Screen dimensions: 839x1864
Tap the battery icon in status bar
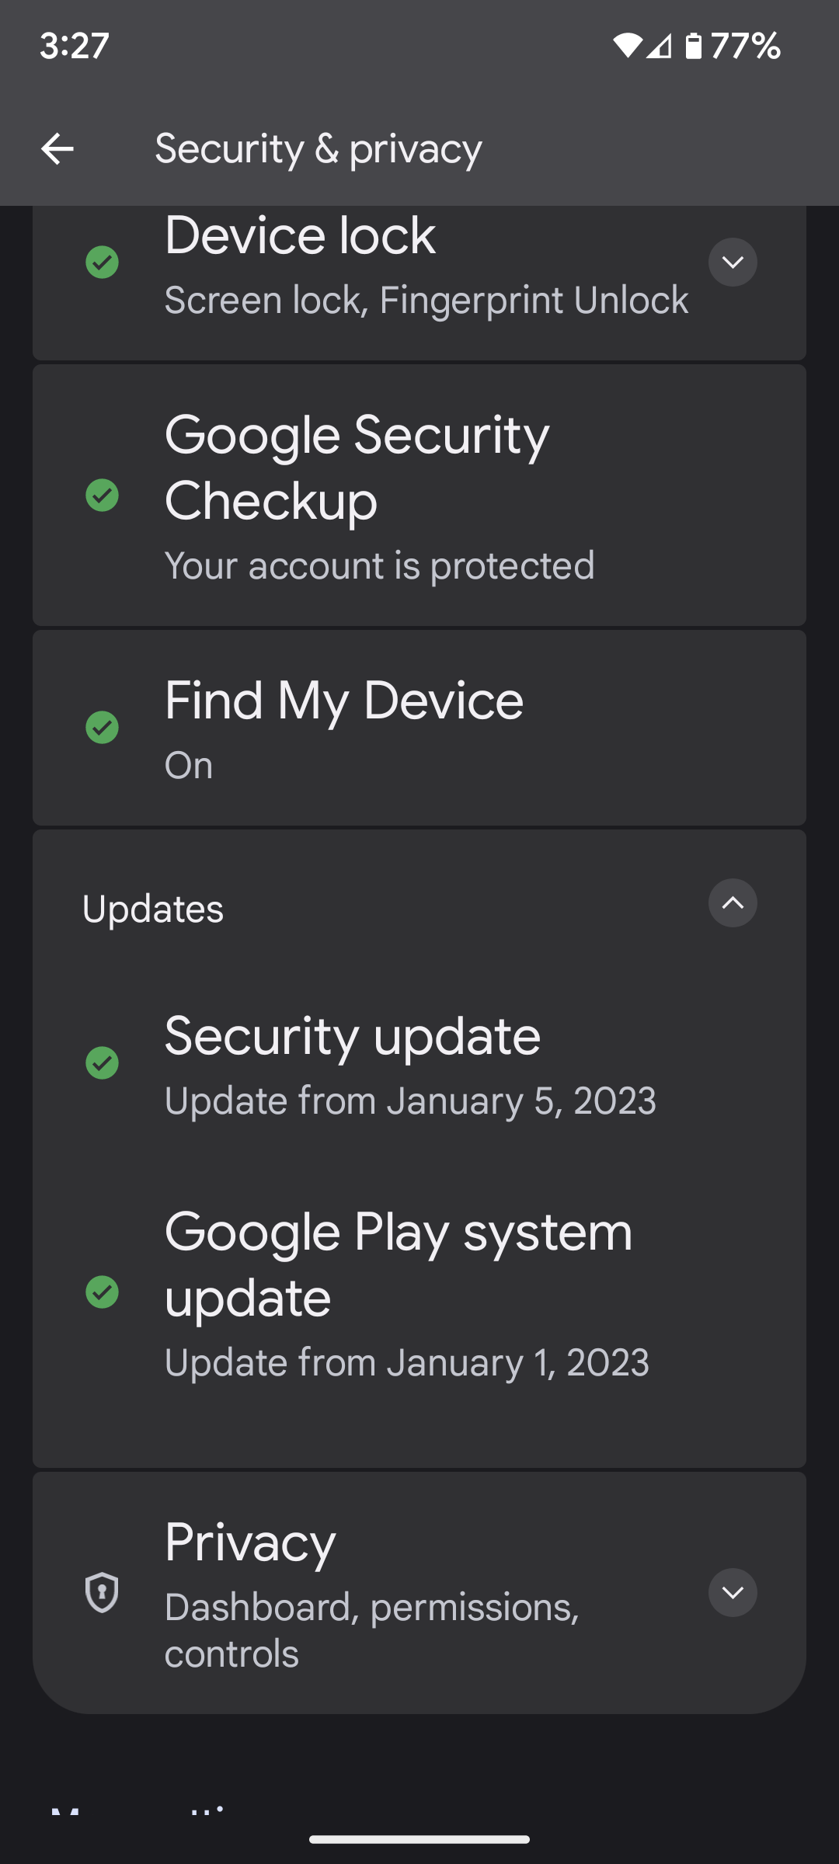point(694,46)
